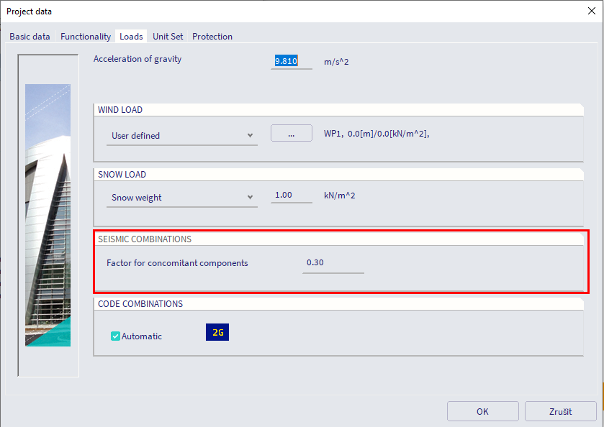
Task: Toggle the Automatic code combinations checkbox
Action: click(x=115, y=336)
